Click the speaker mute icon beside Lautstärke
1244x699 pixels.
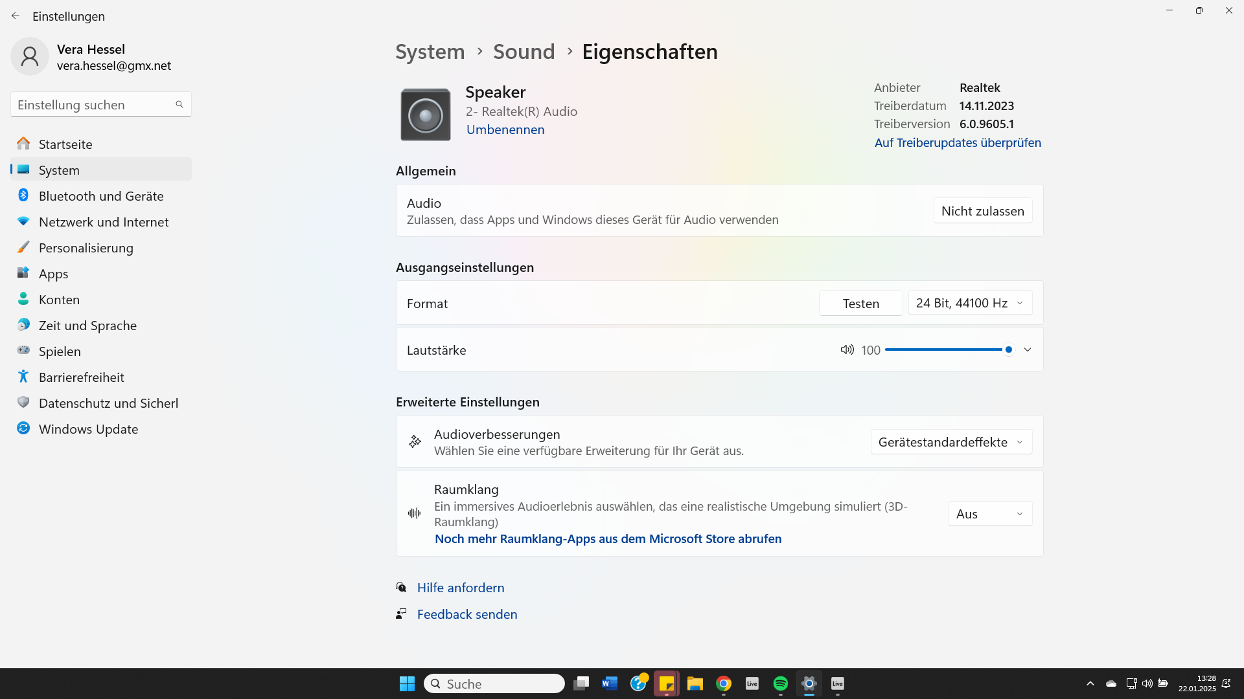[x=847, y=349]
